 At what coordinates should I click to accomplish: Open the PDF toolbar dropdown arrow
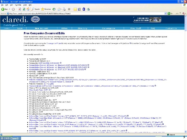click(185, 13)
